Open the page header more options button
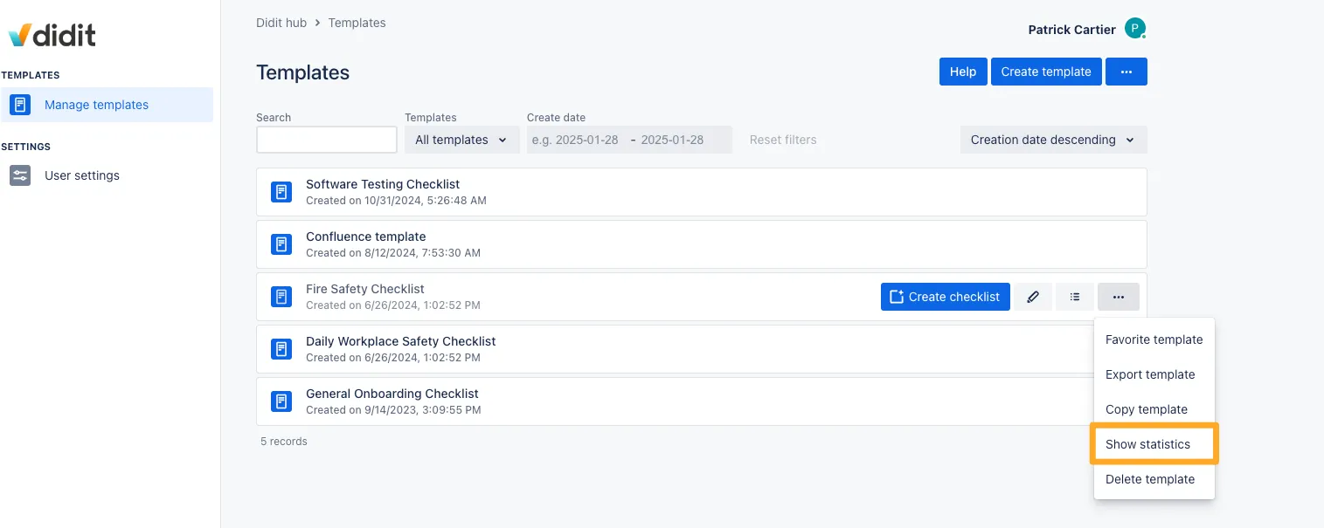This screenshot has height=528, width=1324. (1126, 72)
